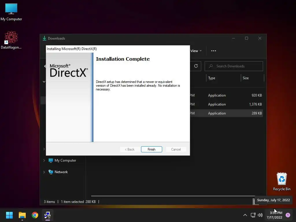
Task: Click the Finish button in DirectX installer
Action: [151, 149]
